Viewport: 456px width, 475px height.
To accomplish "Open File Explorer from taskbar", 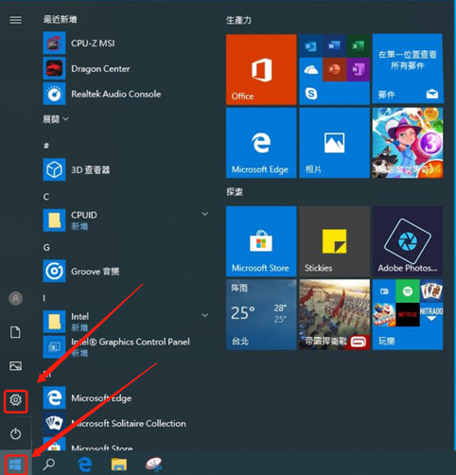I will click(119, 465).
